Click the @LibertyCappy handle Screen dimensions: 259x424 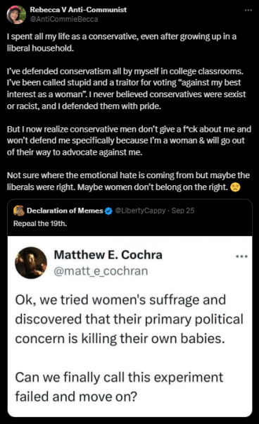(140, 211)
